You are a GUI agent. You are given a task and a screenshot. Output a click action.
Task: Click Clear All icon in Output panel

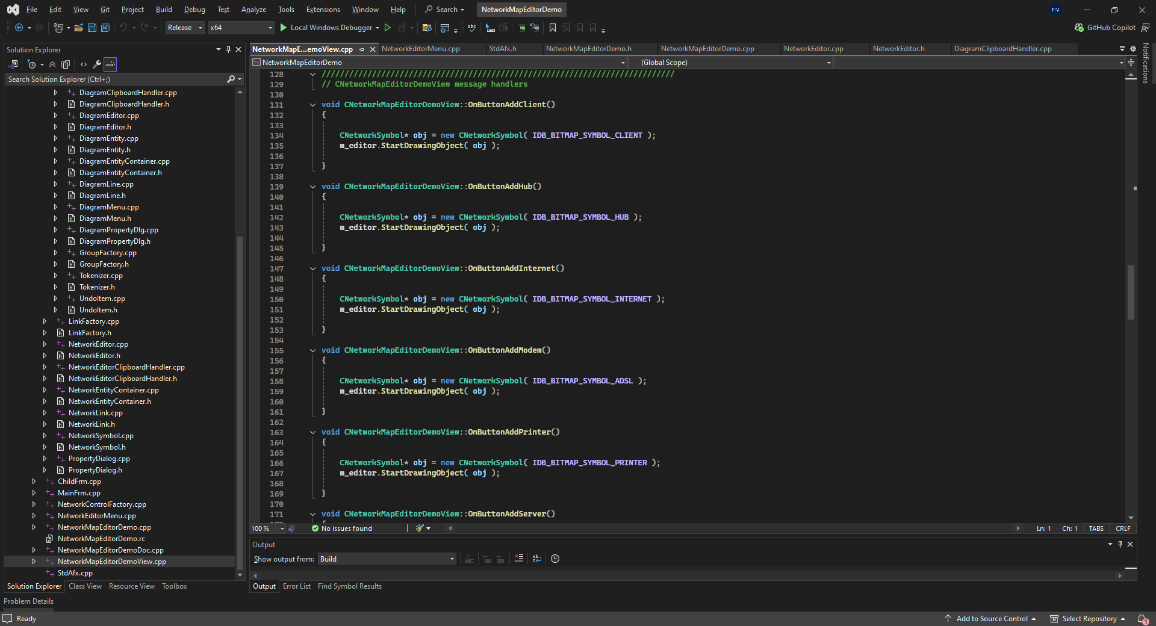(x=518, y=559)
